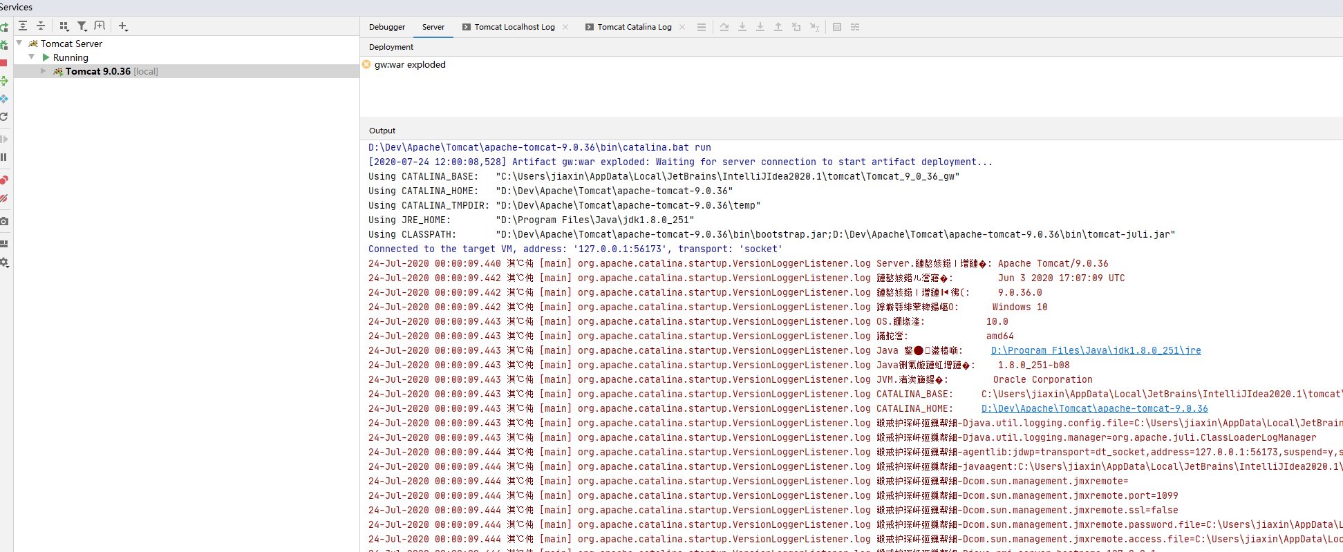Expand the Tomcat 9.0.36 local node
This screenshot has width=1343, height=552.
44,71
